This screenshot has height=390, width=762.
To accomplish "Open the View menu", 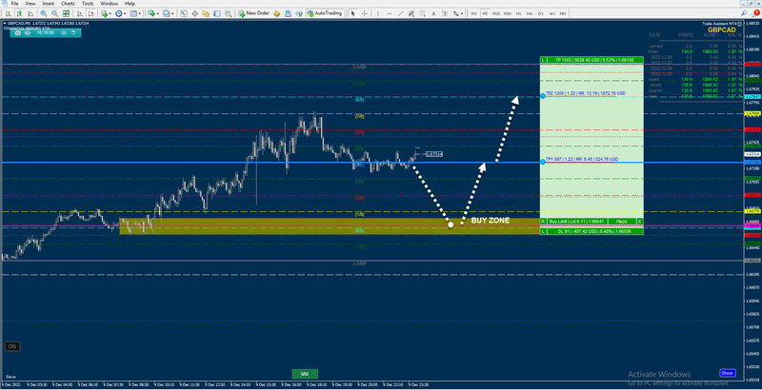I will 30,3.
